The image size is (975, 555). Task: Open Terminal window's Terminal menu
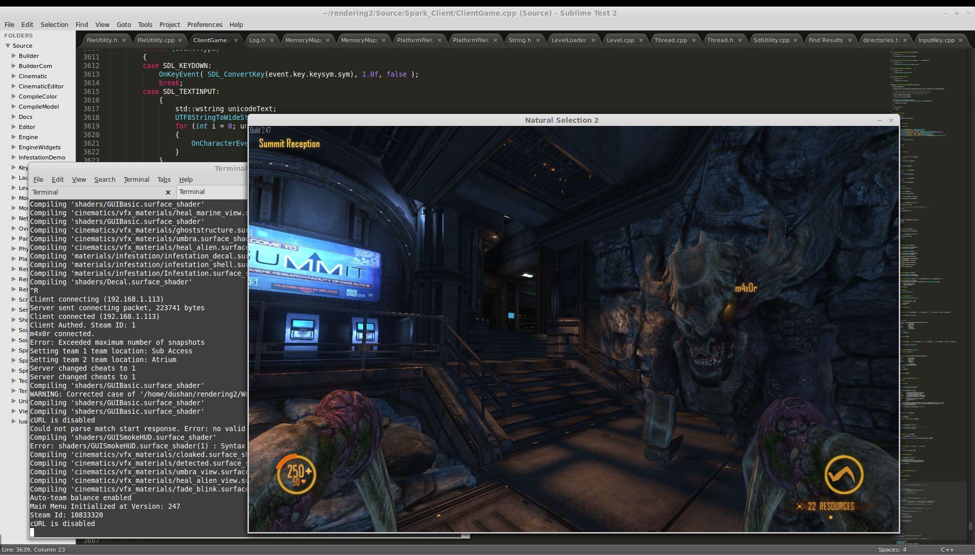click(137, 180)
